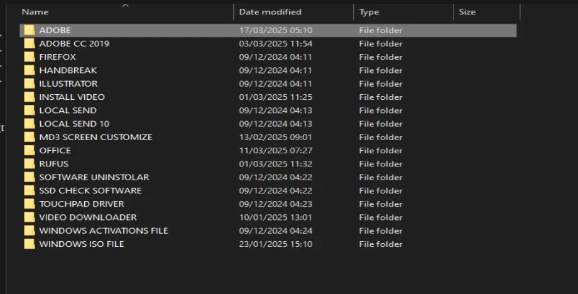Sort files by the Name column header

35,12
